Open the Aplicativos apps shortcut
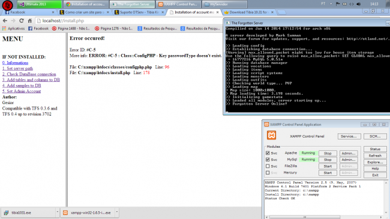 [x=13, y=29]
